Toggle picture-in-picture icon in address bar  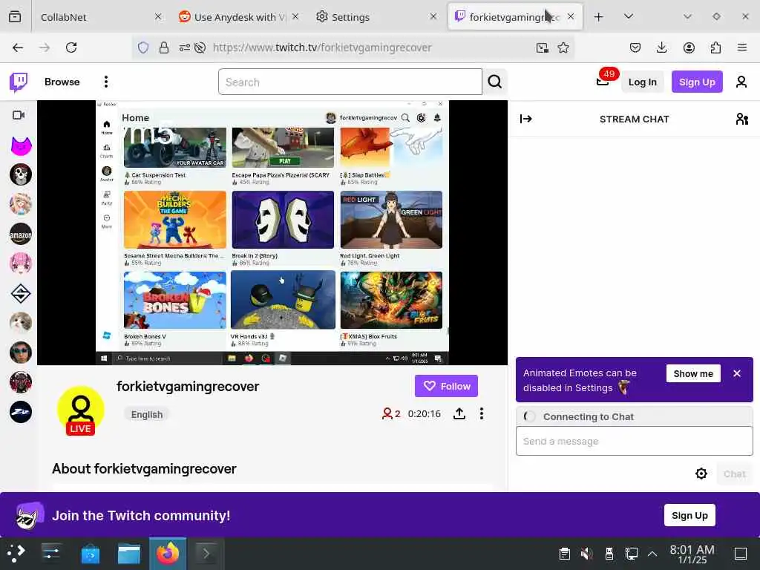click(x=542, y=47)
